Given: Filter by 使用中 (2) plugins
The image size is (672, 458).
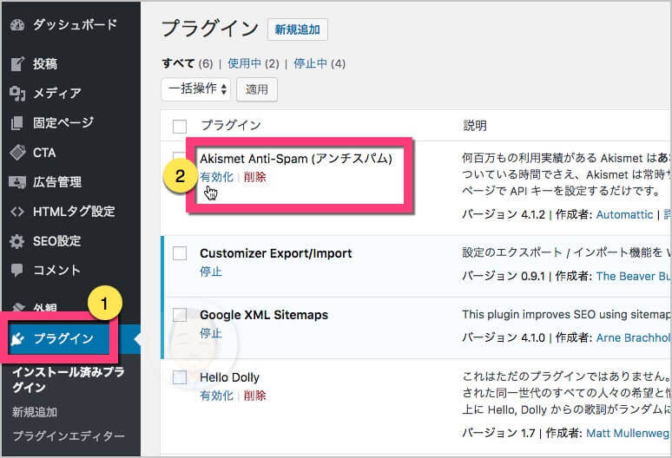Looking at the screenshot, I should click(254, 64).
